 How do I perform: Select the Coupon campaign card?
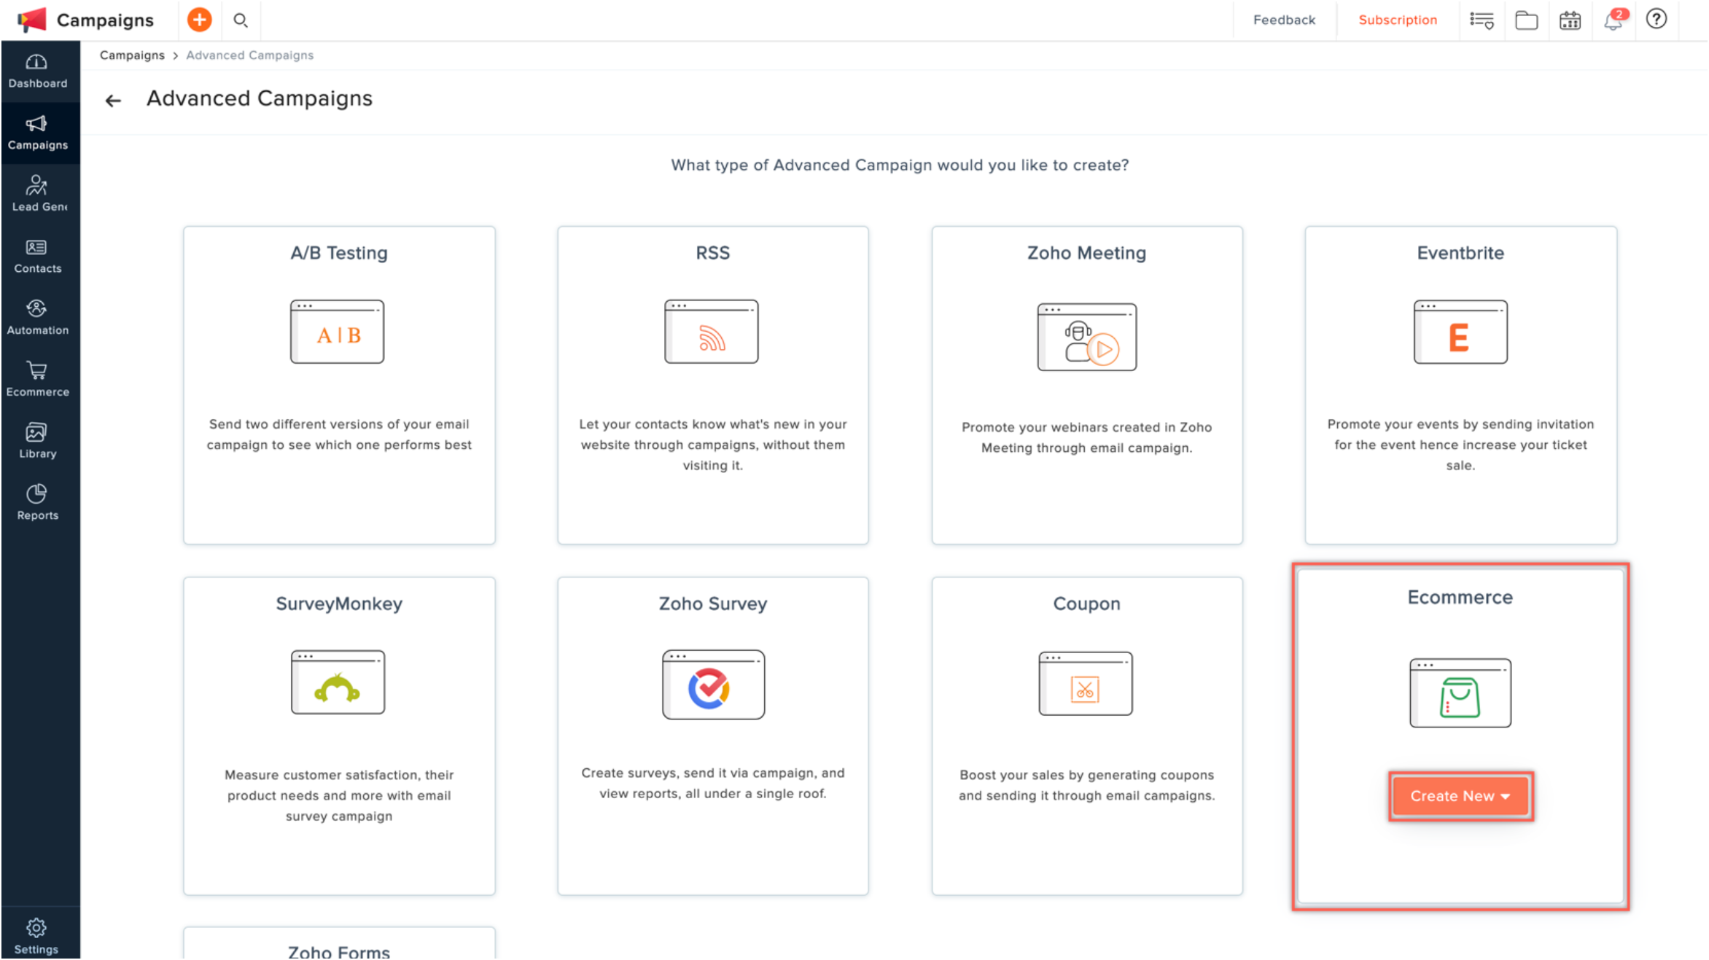(x=1086, y=735)
